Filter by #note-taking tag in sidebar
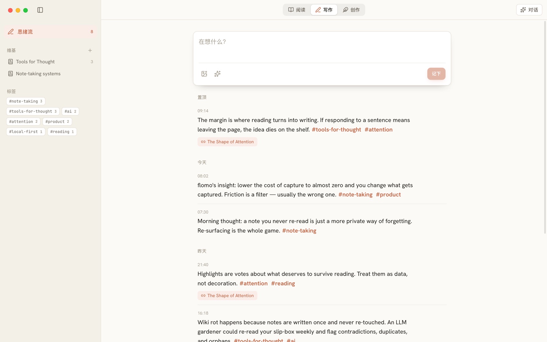Screen dimensions: 547x342 click(x=26, y=102)
